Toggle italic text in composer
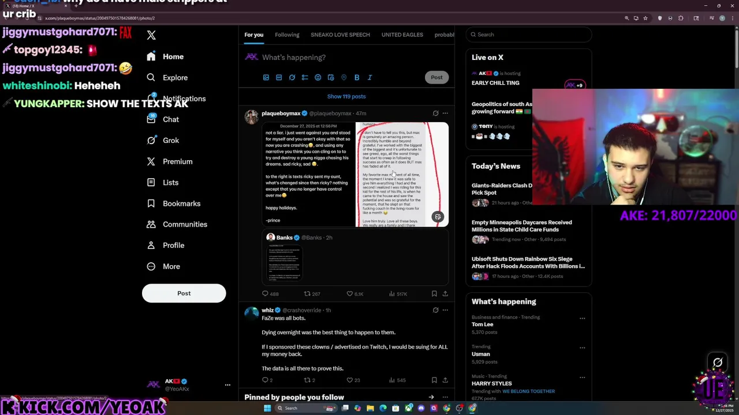This screenshot has height=415, width=739. [x=369, y=77]
